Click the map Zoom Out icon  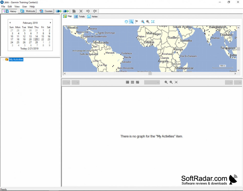148,22
